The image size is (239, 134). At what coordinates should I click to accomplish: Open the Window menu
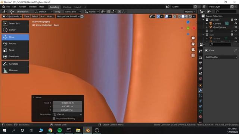click(32, 7)
